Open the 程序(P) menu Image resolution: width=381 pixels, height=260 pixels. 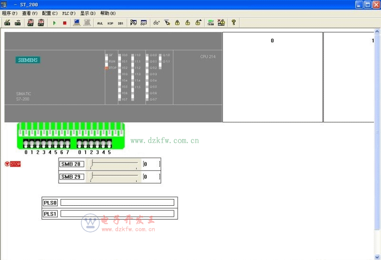tap(10, 13)
